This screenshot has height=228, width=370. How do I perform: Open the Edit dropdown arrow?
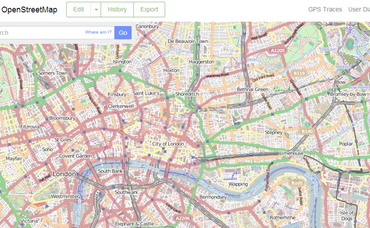pyautogui.click(x=96, y=9)
